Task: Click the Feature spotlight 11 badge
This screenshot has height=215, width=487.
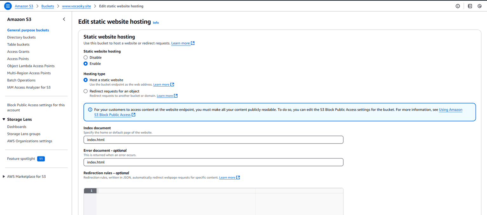Action: (41, 159)
